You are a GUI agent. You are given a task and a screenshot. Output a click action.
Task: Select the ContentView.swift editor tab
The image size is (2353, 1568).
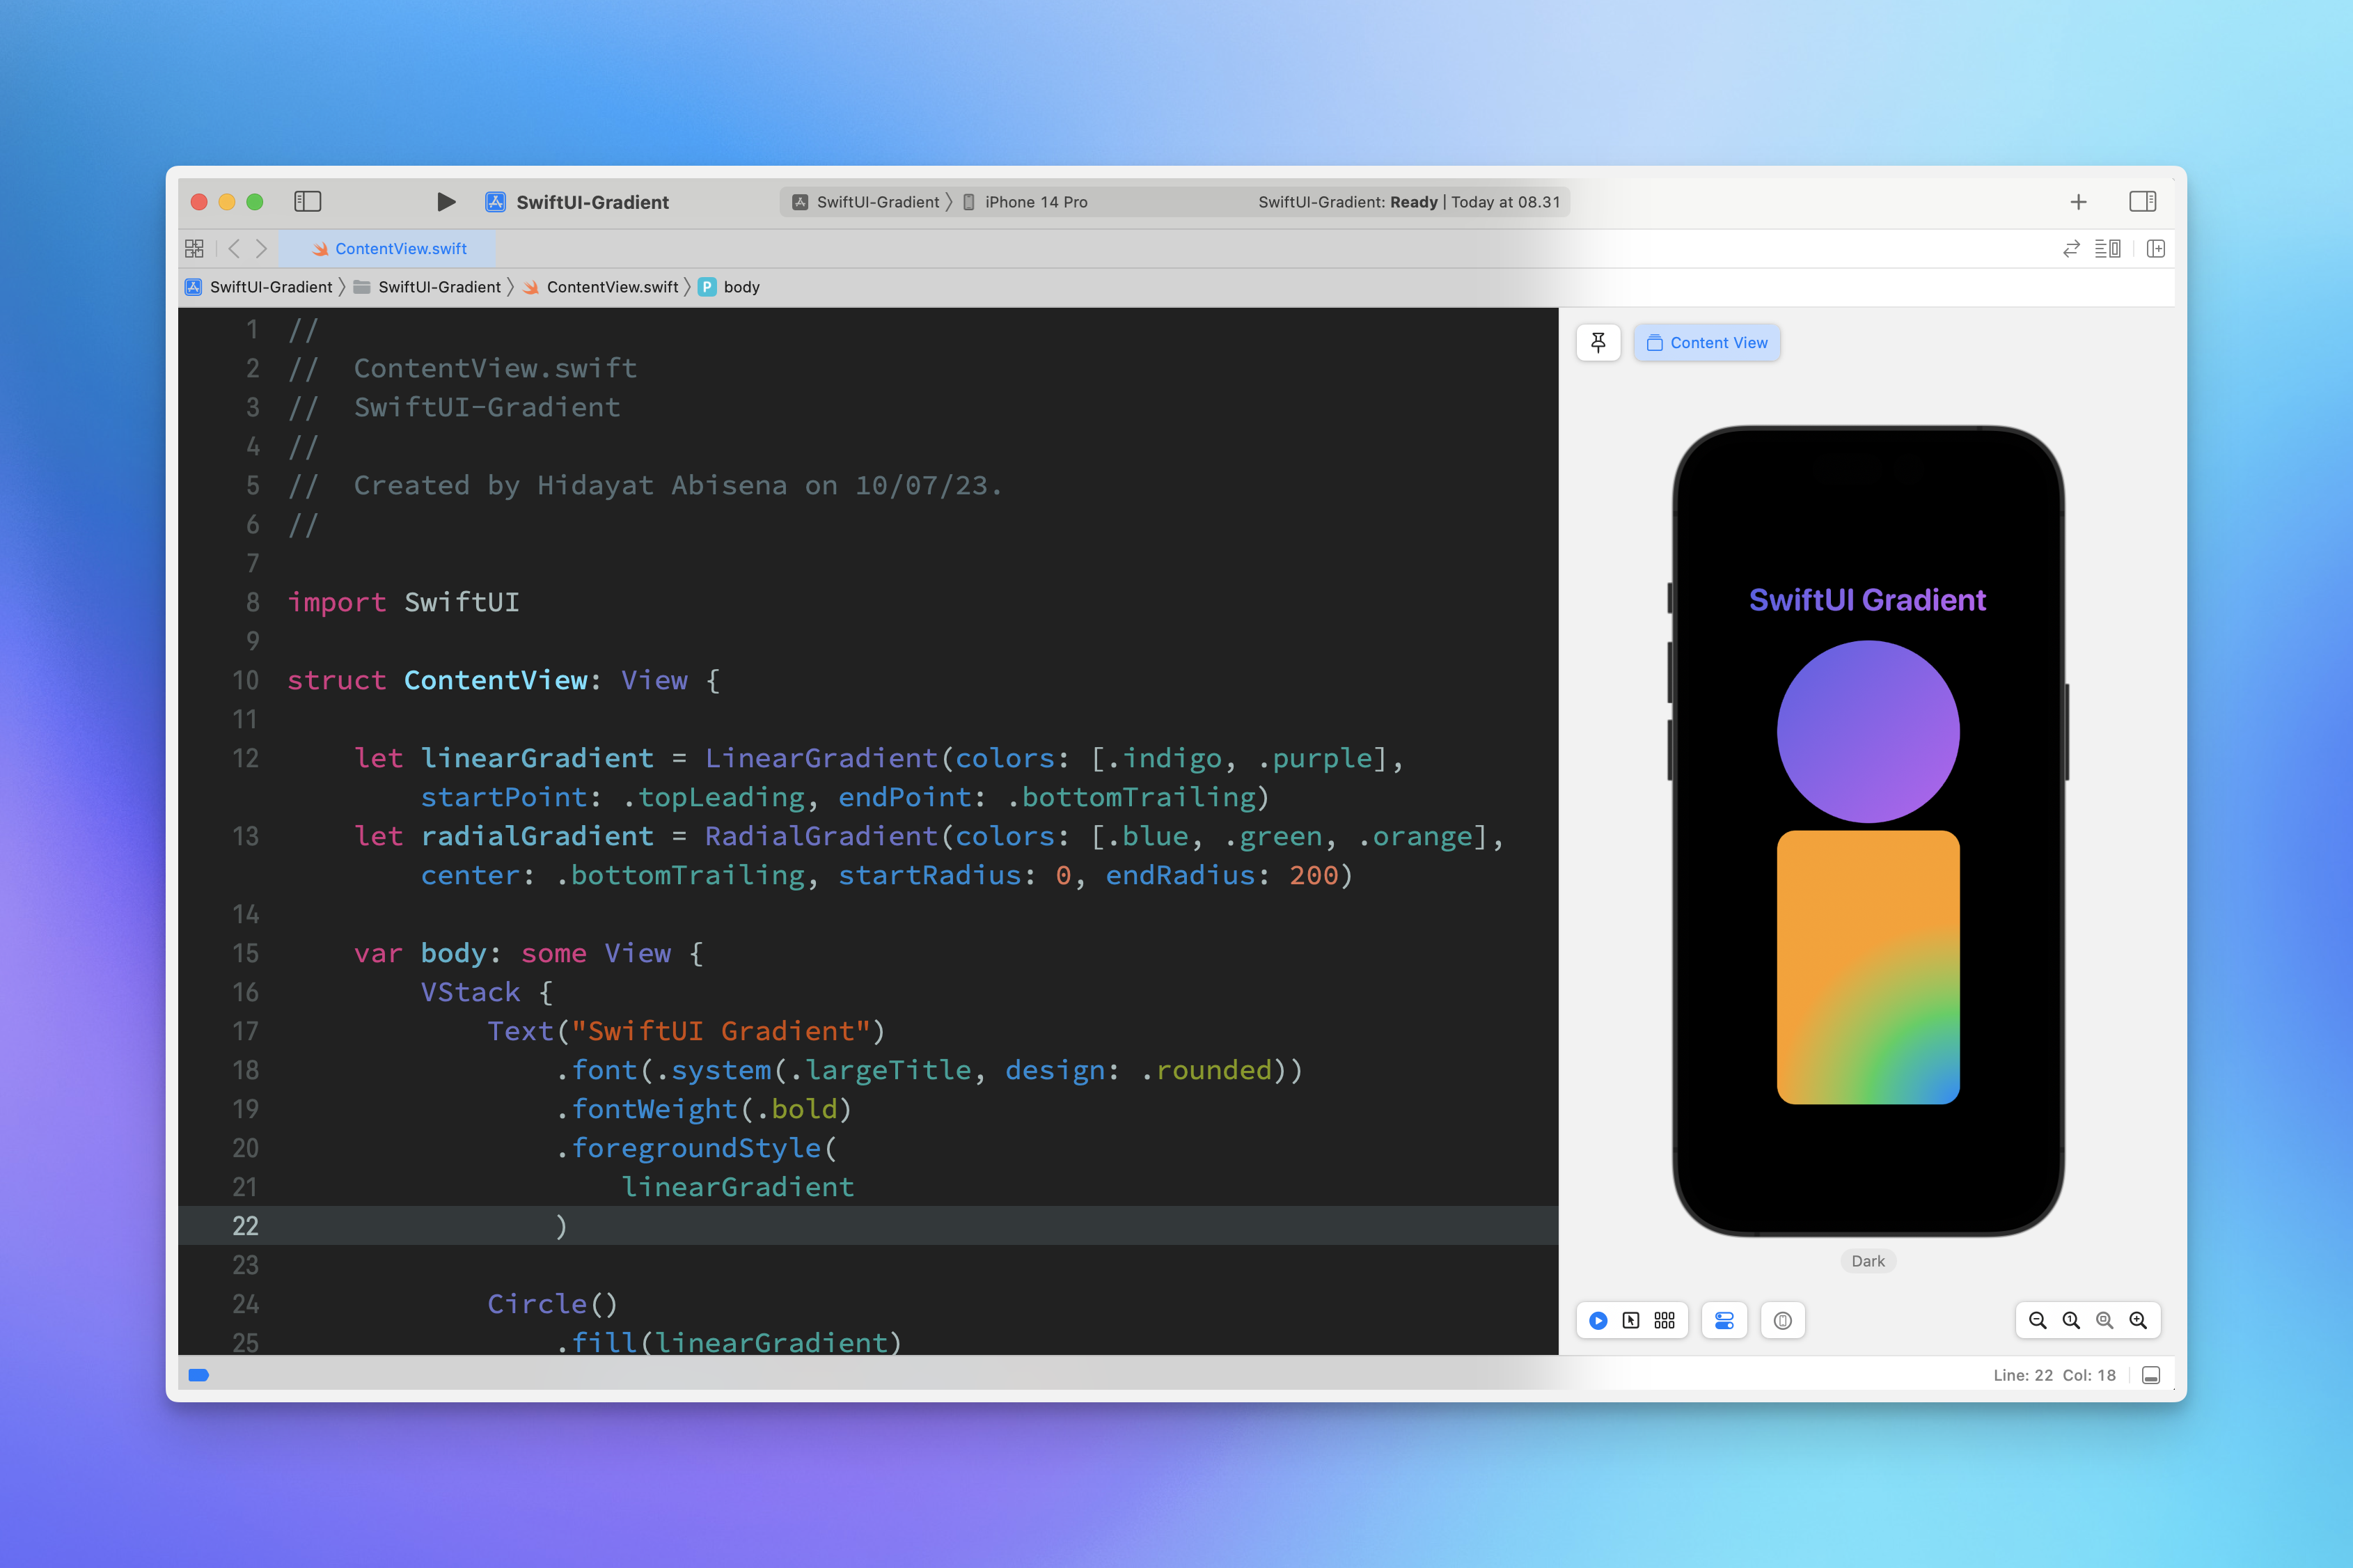tap(390, 248)
